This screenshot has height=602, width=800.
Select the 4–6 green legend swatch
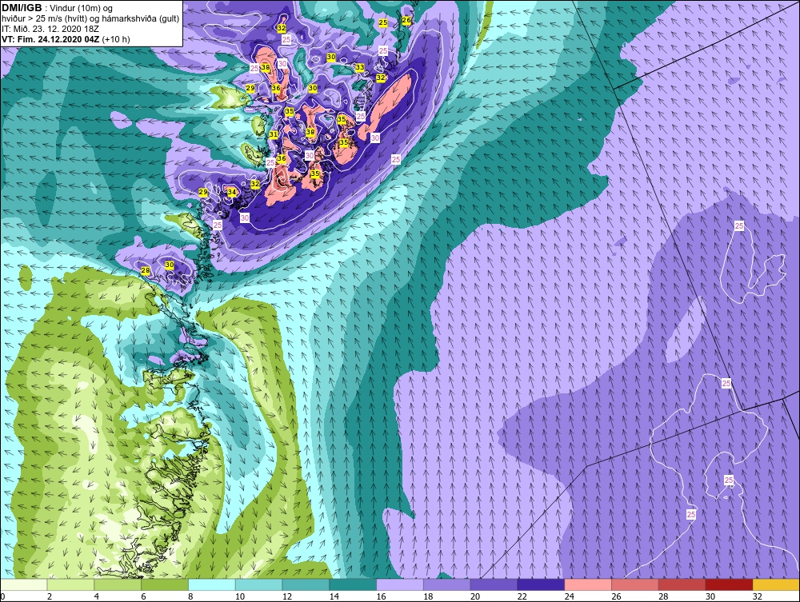[118, 584]
